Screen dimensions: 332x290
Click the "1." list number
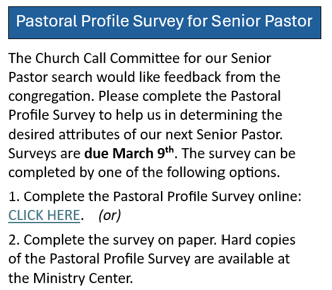14,196
